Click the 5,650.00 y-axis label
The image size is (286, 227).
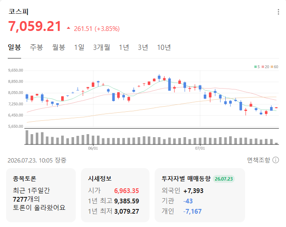pos(16,126)
